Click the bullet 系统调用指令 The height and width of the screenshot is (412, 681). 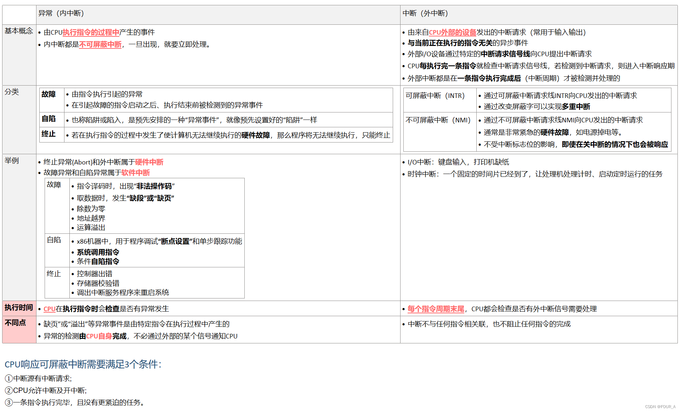pyautogui.click(x=98, y=253)
